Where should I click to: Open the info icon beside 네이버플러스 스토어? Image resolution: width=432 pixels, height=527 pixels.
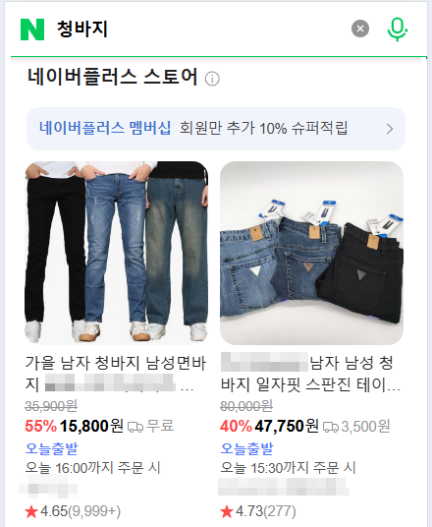coord(212,79)
